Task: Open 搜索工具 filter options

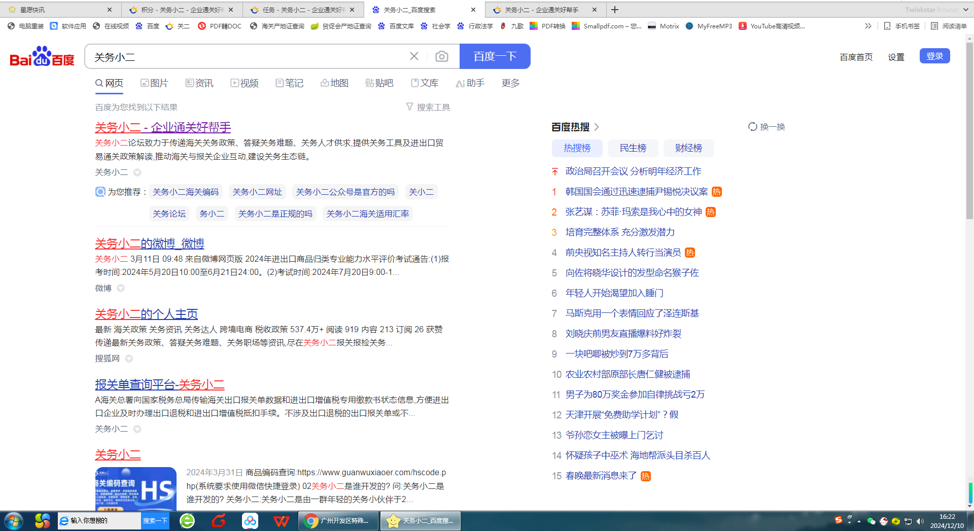Action: pyautogui.click(x=428, y=107)
